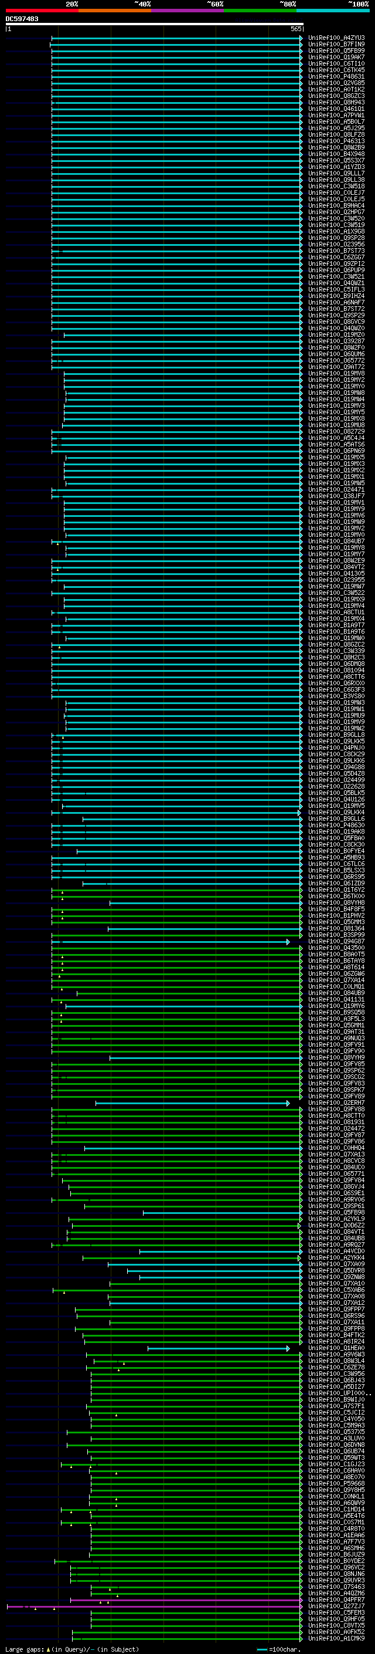Open hit UniRef100_B9GLL6

[336, 818]
